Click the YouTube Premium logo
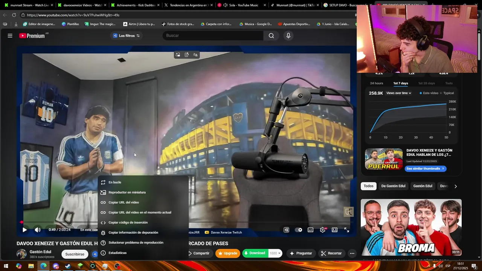Image resolution: width=482 pixels, height=271 pixels. click(x=32, y=36)
